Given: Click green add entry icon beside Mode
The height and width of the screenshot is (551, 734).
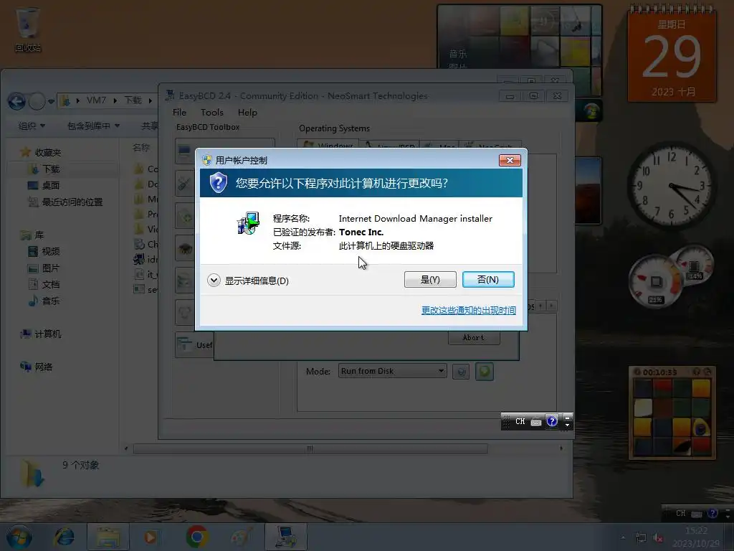Looking at the screenshot, I should click(485, 372).
